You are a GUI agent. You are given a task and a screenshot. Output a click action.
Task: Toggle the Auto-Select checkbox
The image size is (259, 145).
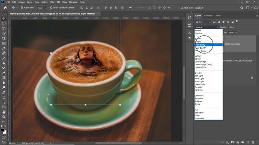point(22,8)
